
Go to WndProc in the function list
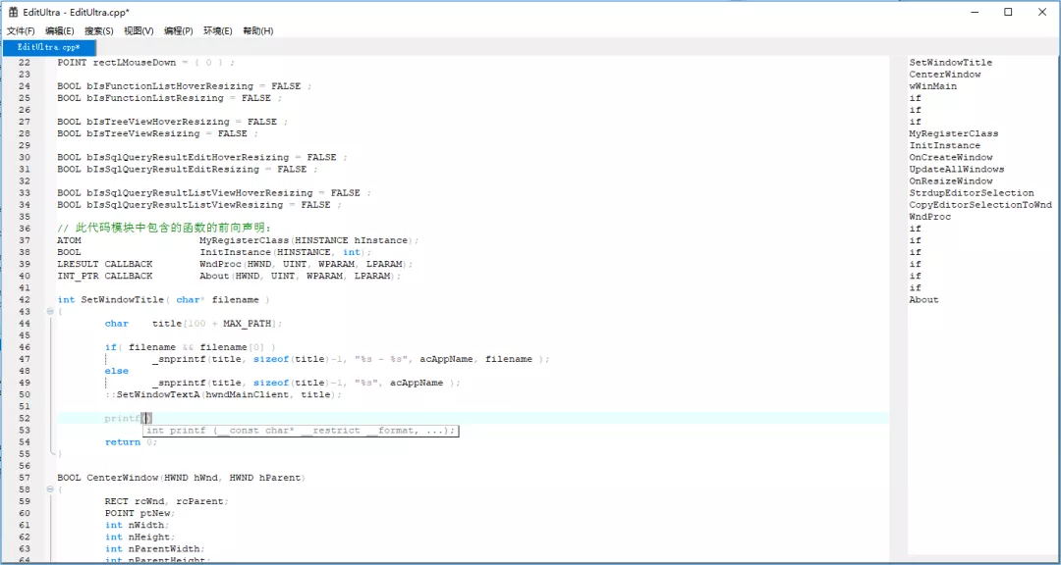(929, 217)
